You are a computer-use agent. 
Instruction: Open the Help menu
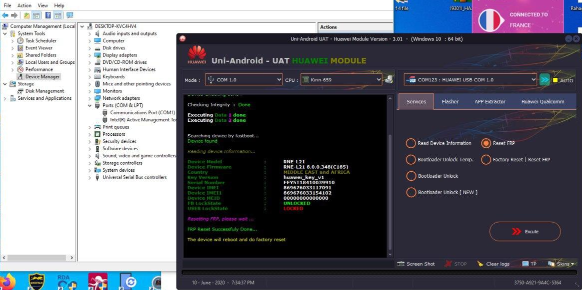coord(59,5)
